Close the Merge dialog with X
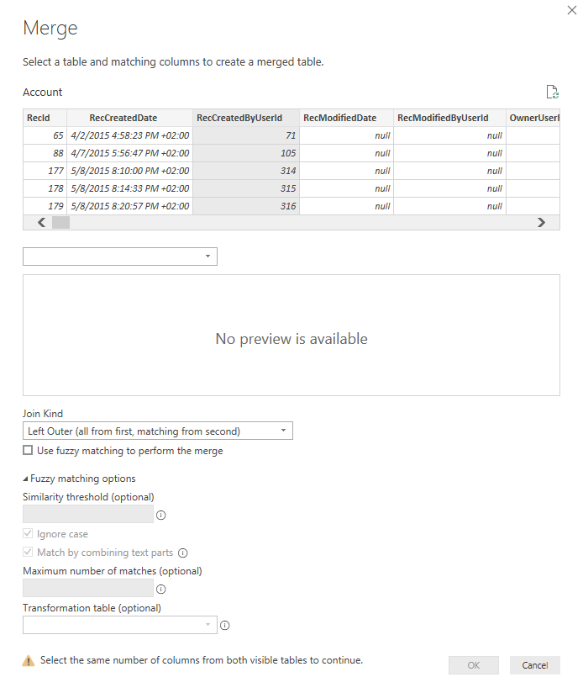Viewport: 583px width, 693px height. pos(573,8)
